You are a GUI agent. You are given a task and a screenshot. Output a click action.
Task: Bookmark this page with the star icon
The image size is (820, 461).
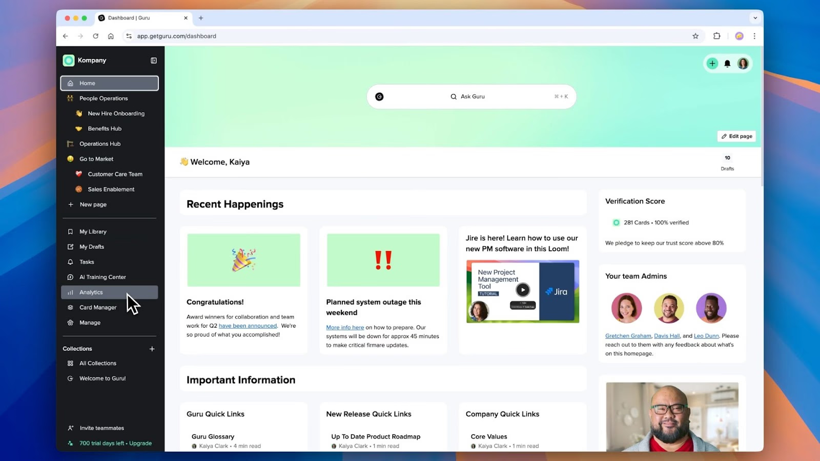click(695, 36)
